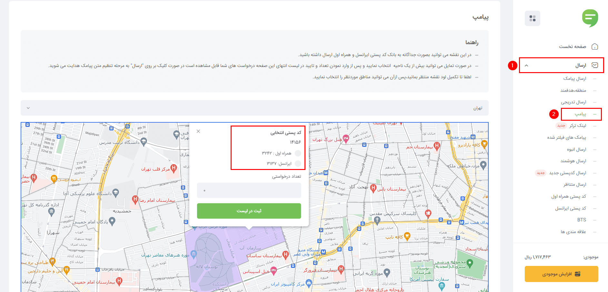Viewport: 608px width, 292px height.
Task: Open کد پستی همراه اول item
Action: point(569,196)
